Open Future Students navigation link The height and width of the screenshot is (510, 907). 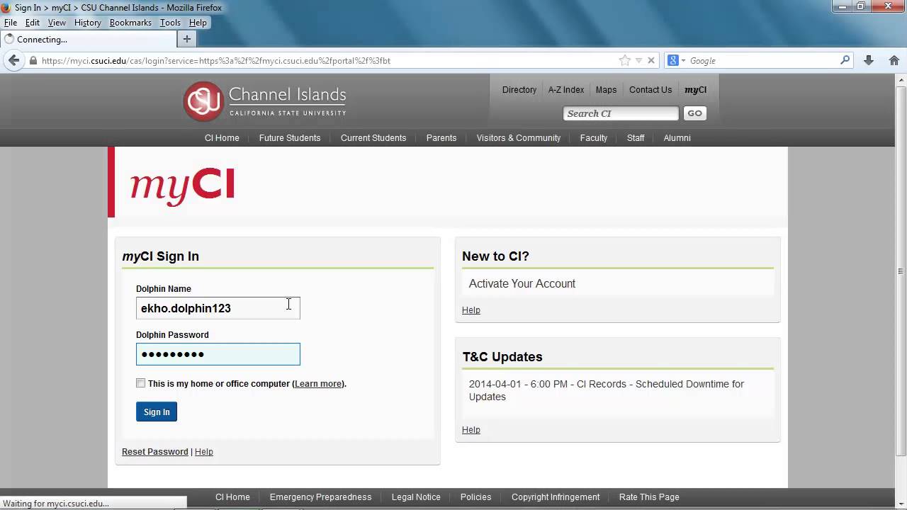click(x=290, y=138)
